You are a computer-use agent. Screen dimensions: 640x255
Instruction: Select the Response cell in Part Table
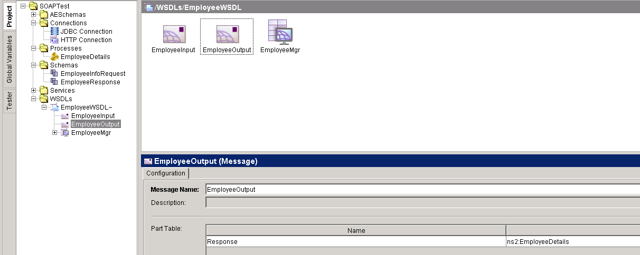(356, 242)
